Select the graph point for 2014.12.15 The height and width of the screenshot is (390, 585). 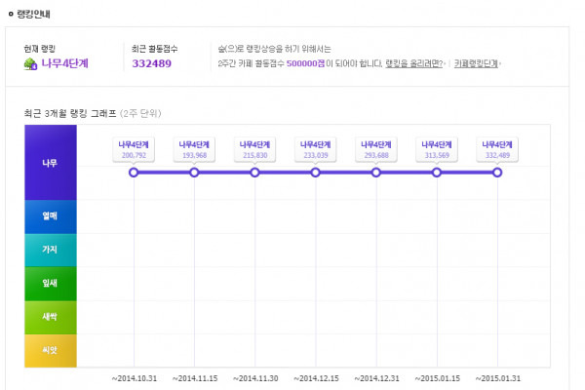point(315,173)
